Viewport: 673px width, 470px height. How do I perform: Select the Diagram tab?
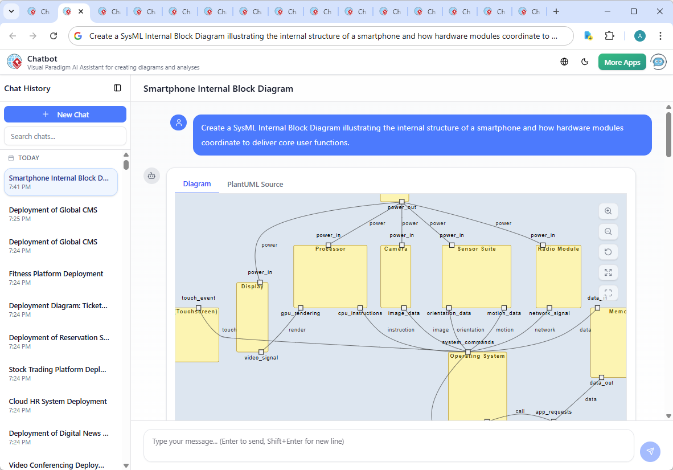pyautogui.click(x=197, y=184)
